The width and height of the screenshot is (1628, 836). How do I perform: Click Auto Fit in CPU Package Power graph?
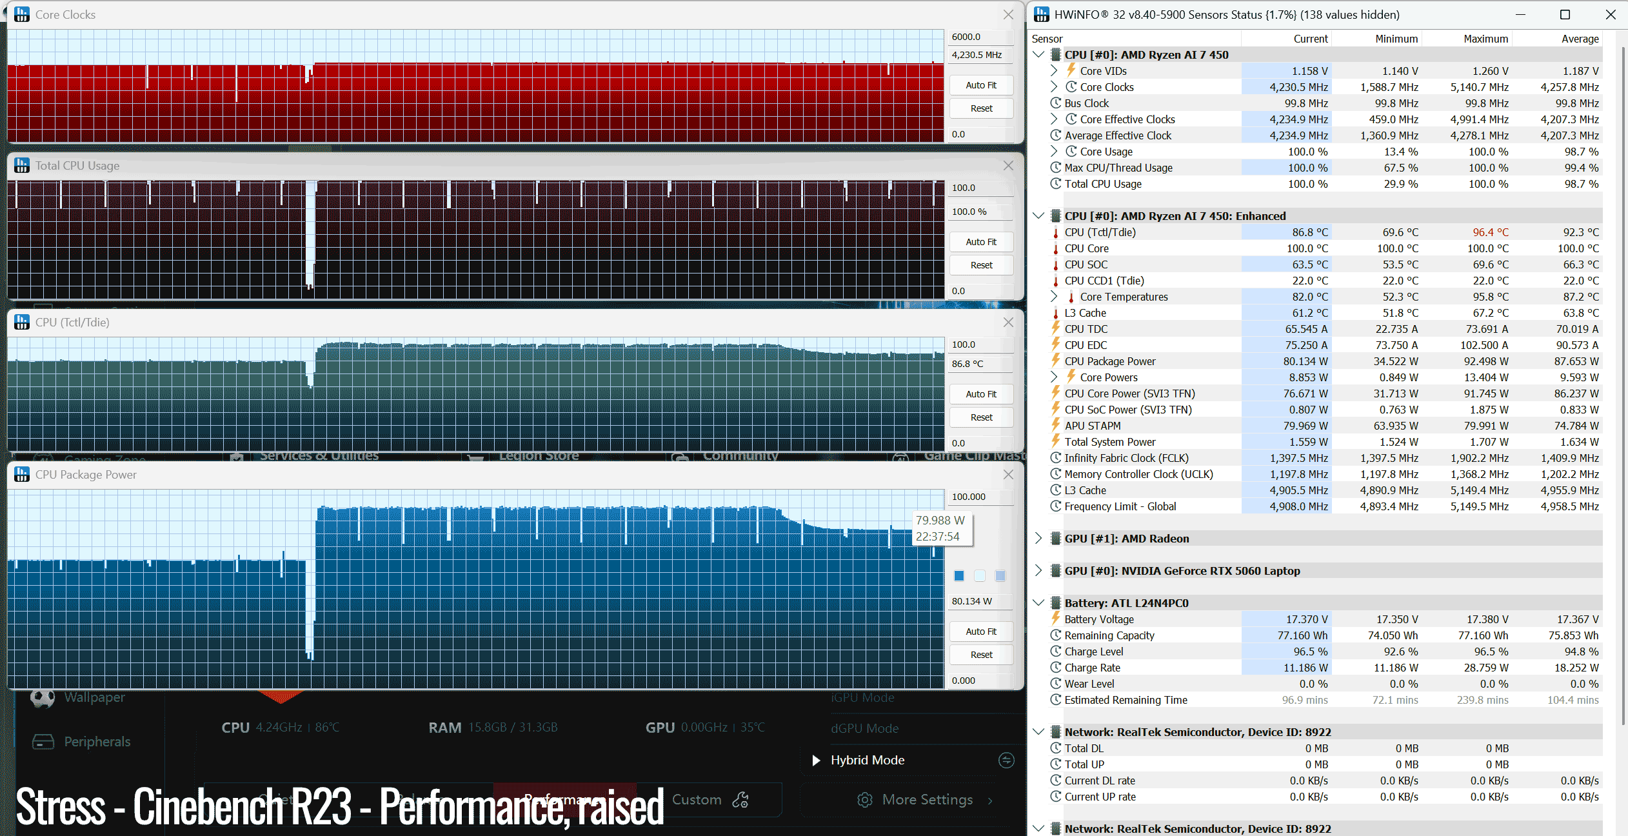[981, 632]
